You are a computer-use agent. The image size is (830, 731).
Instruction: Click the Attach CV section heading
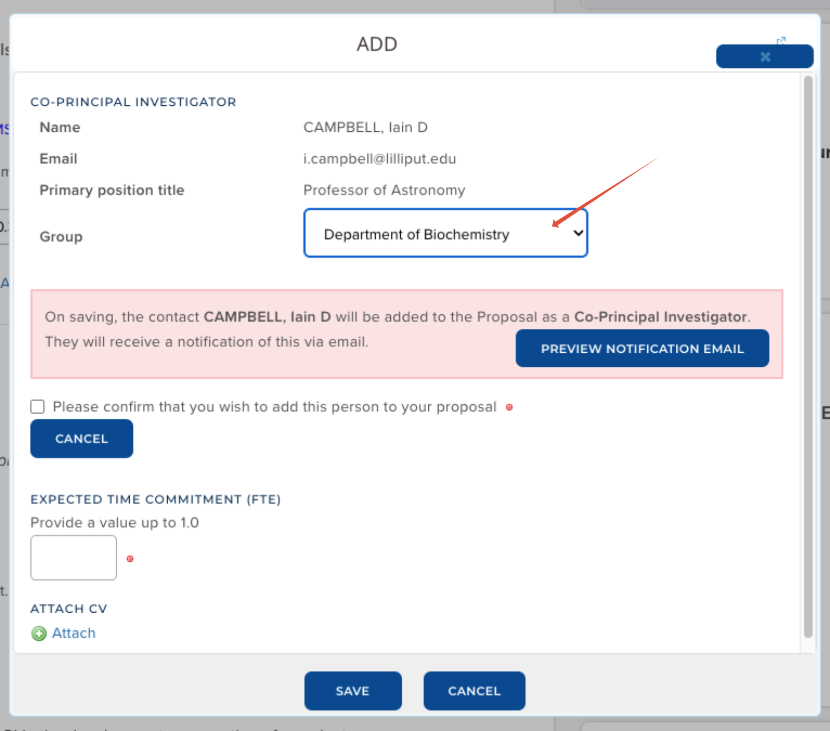(69, 609)
